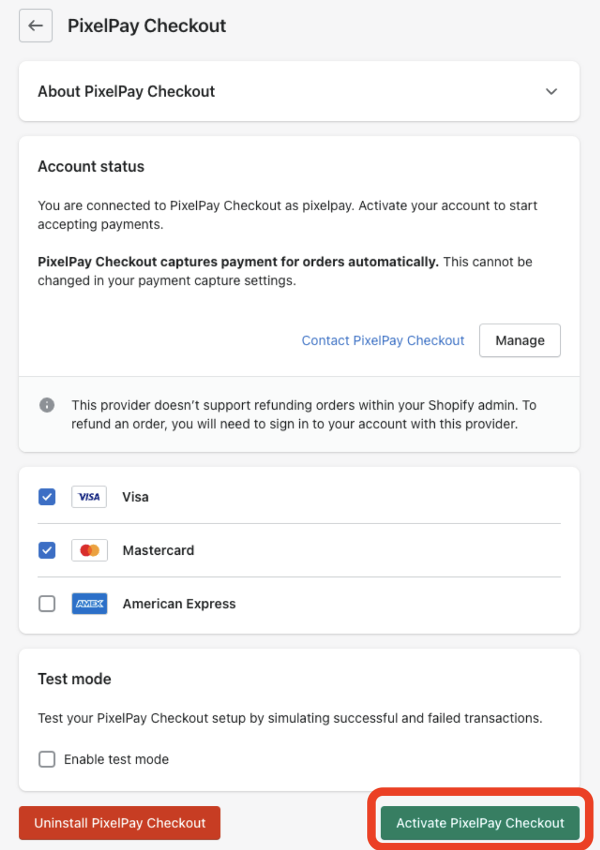This screenshot has height=850, width=600.
Task: Go back using the arrow button
Action: 36,25
